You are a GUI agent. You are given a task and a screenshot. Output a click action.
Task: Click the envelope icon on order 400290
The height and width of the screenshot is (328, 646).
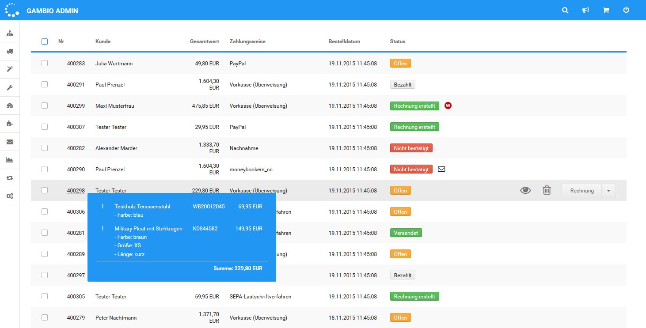click(441, 169)
